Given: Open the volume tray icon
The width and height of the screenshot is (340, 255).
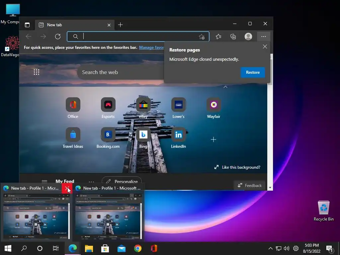Looking at the screenshot, I should [x=287, y=248].
